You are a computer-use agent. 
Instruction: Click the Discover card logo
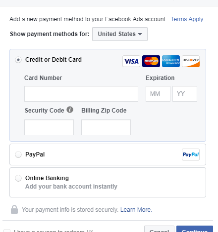pos(191,61)
